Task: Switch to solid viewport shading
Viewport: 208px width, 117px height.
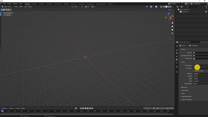Action: pyautogui.click(x=166, y=6)
